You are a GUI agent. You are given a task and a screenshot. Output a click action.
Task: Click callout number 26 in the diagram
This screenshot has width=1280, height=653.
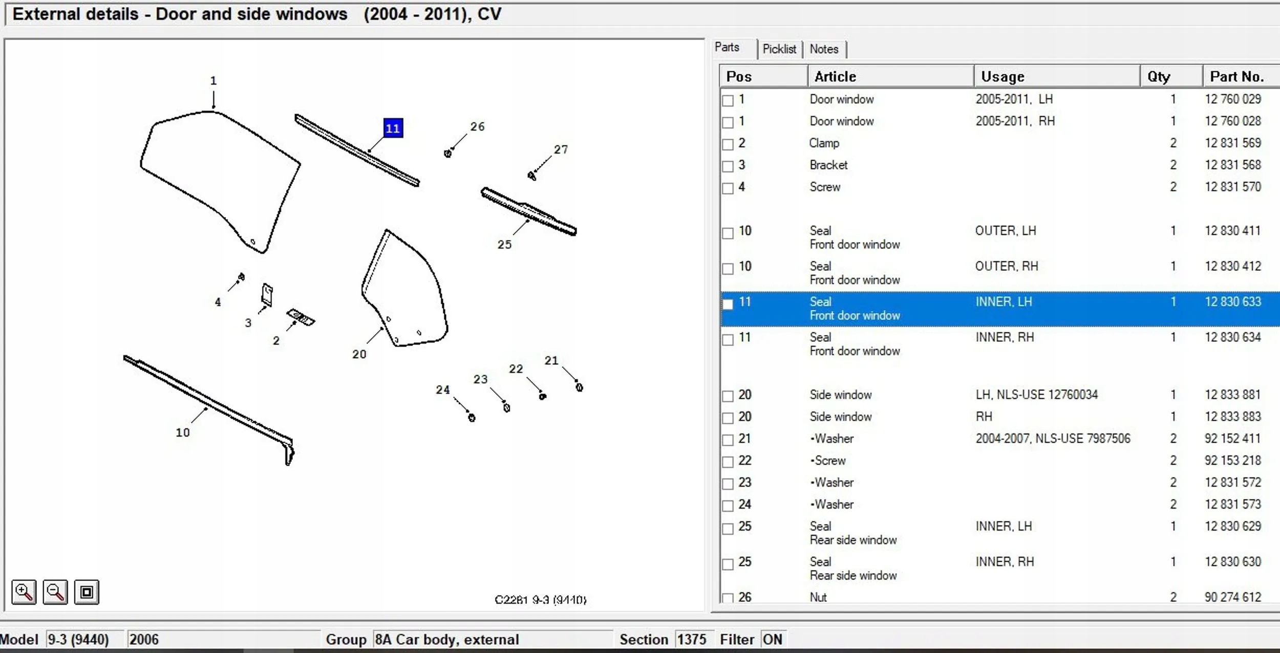click(x=478, y=127)
